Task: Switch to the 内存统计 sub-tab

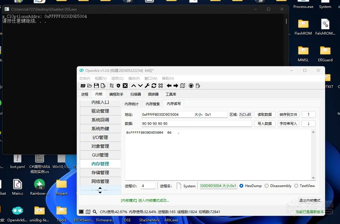Action: 132,104
